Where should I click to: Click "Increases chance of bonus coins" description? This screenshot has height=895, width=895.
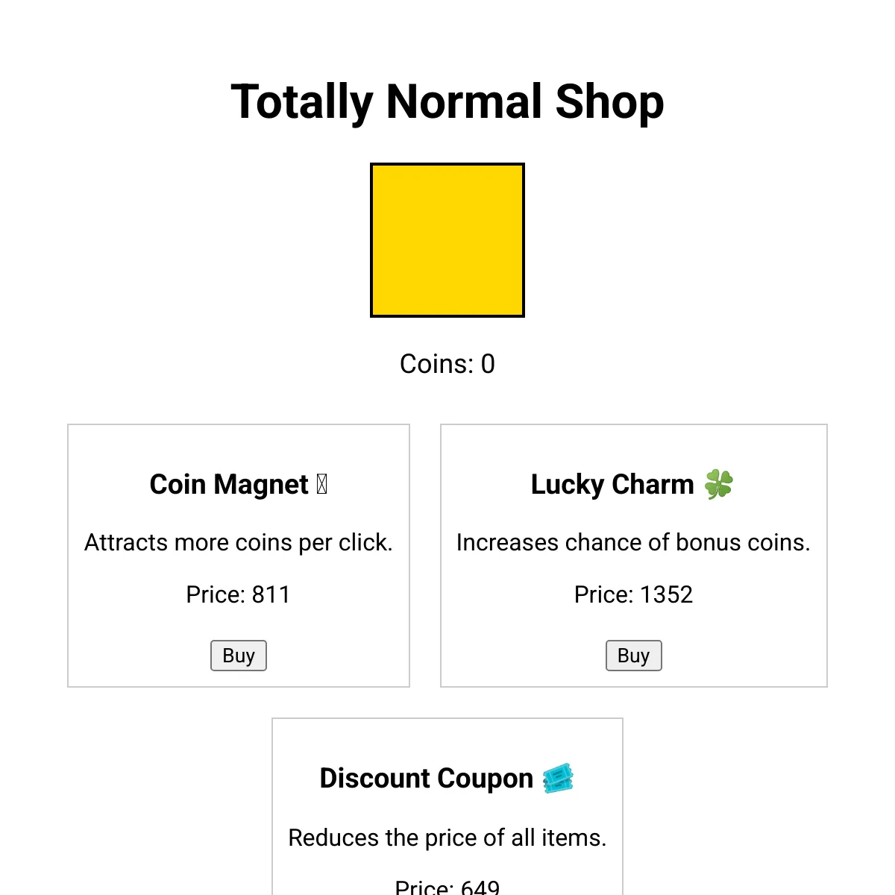tap(634, 542)
